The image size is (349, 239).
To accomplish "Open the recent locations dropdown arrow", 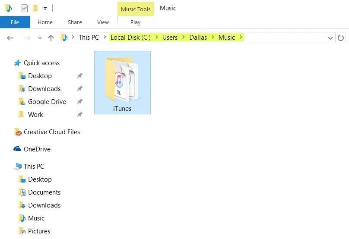I will pos(40,38).
